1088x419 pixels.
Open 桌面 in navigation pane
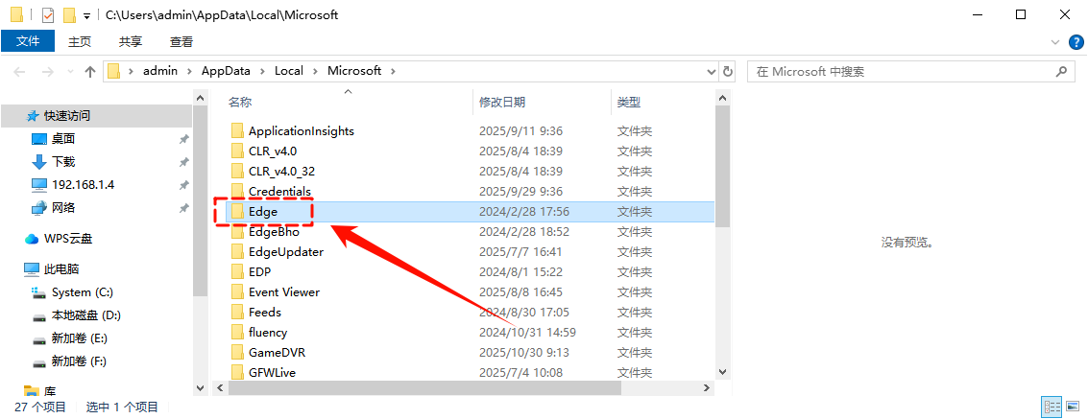pos(63,138)
